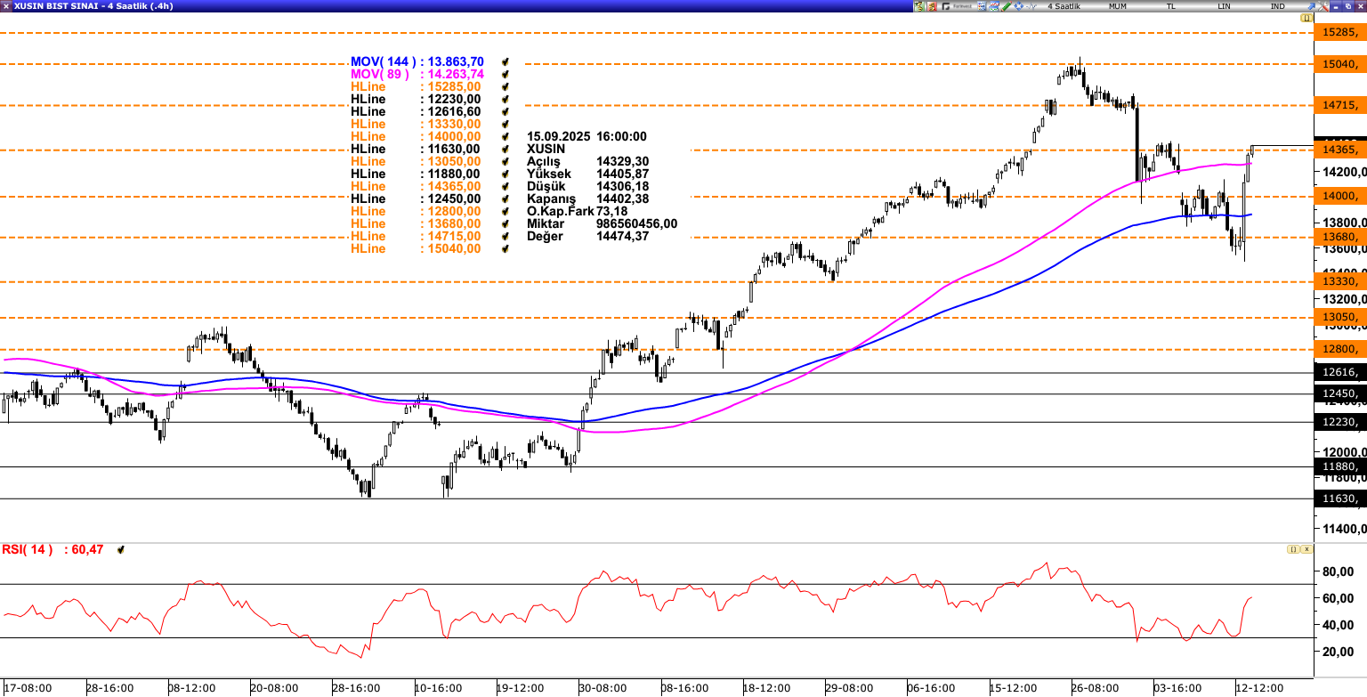
Task: Open the MUM chart type selector
Action: (x=1118, y=6)
